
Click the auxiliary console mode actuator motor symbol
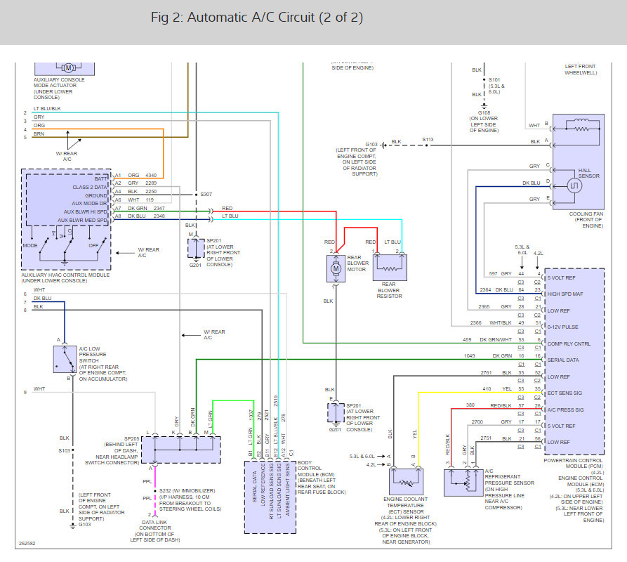click(68, 68)
